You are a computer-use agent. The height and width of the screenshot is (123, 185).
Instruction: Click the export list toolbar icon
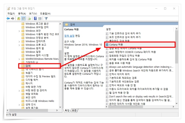click(x=29, y=19)
